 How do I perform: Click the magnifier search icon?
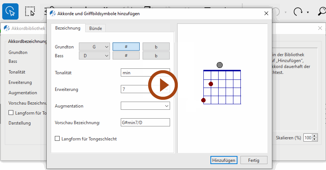click(x=322, y=11)
